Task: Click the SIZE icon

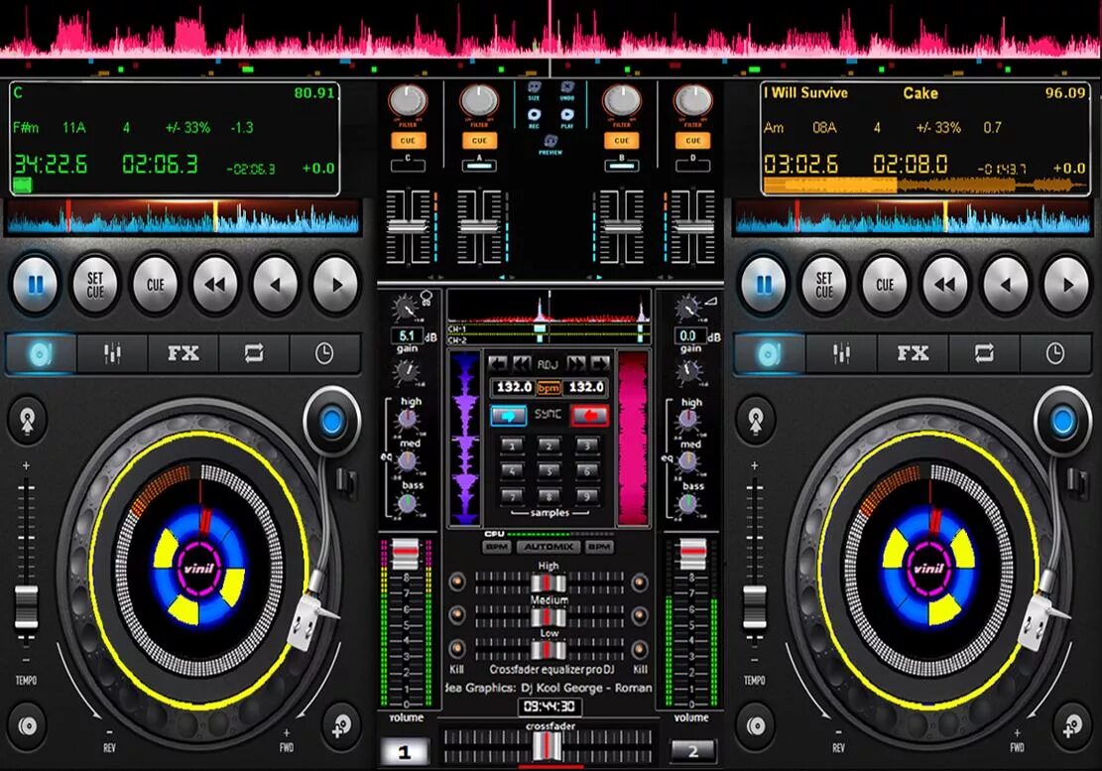Action: click(534, 90)
